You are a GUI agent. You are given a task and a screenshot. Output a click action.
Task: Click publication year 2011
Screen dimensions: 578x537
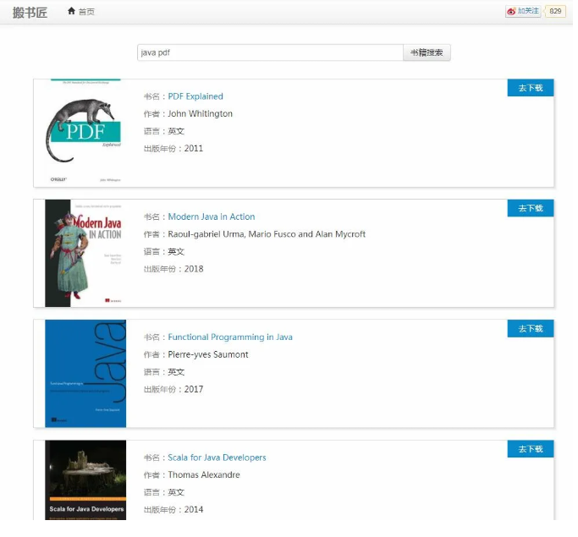click(x=195, y=150)
